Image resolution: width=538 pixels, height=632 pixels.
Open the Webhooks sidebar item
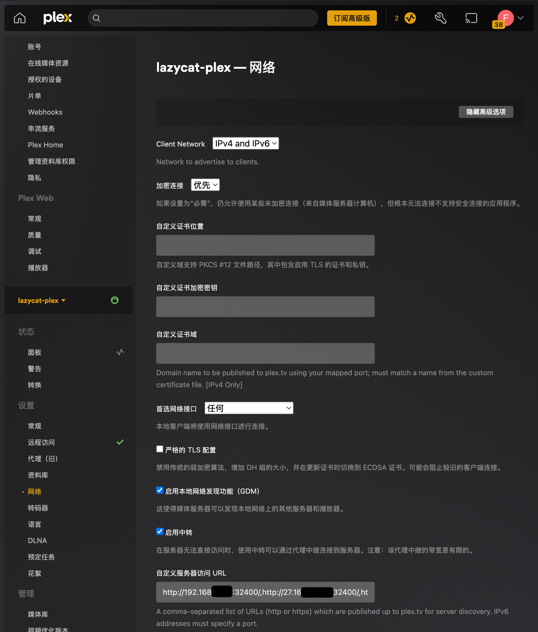pyautogui.click(x=45, y=112)
